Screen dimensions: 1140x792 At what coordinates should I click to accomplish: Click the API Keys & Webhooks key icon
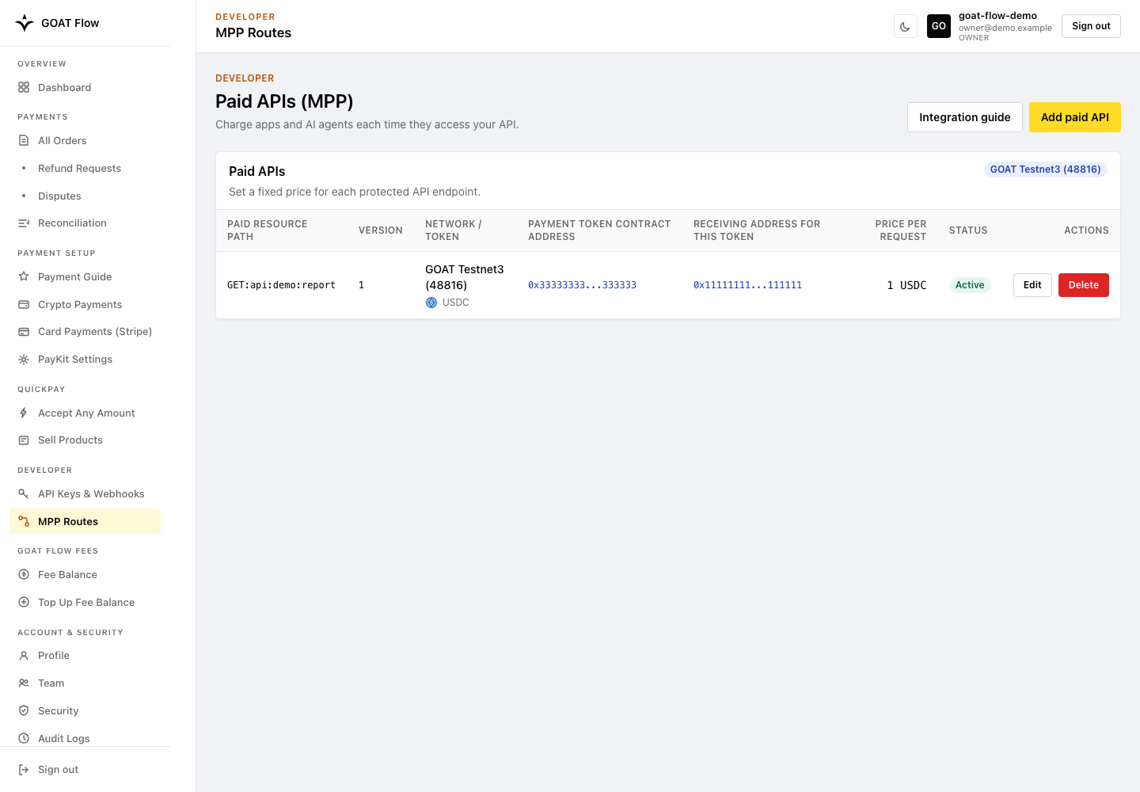pos(24,493)
